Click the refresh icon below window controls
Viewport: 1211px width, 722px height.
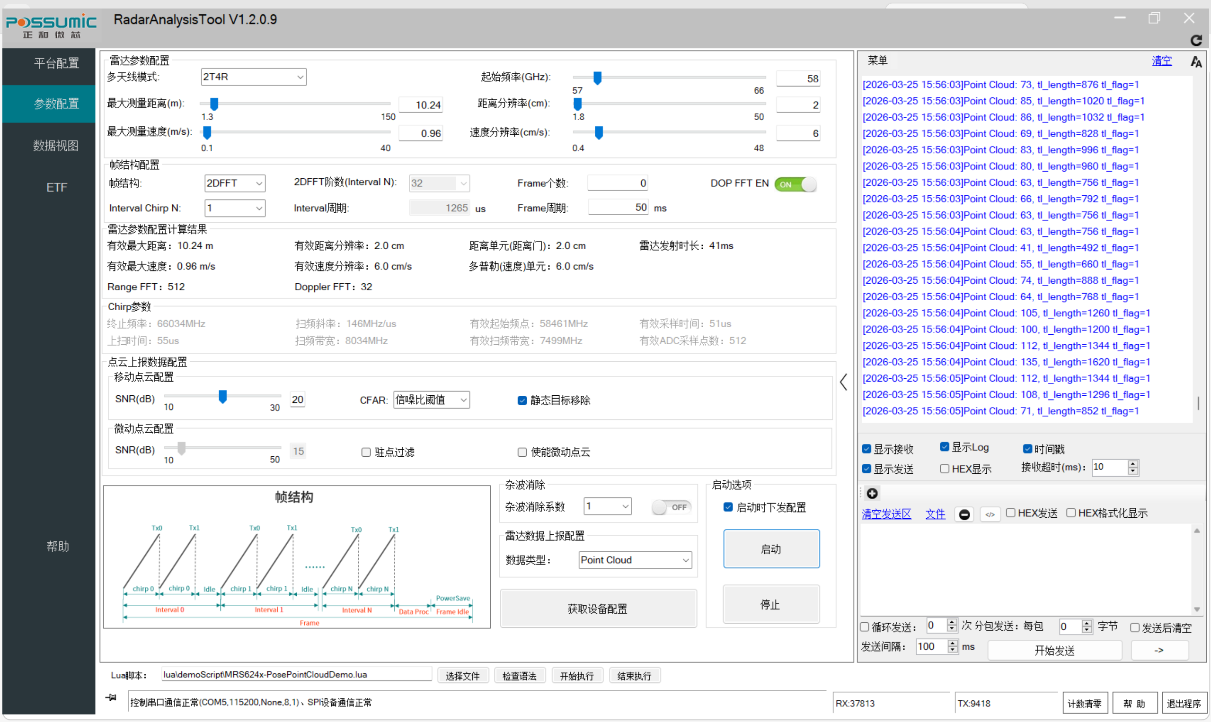tap(1195, 40)
